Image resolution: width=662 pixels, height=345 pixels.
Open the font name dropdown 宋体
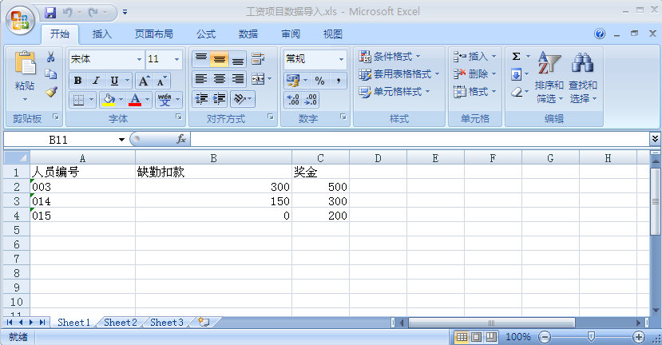tap(139, 59)
